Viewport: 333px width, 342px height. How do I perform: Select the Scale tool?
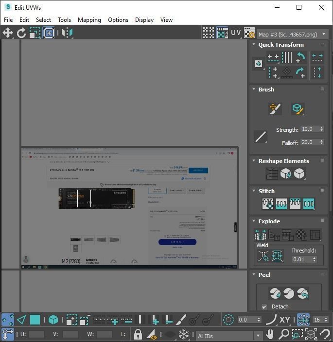(x=35, y=33)
